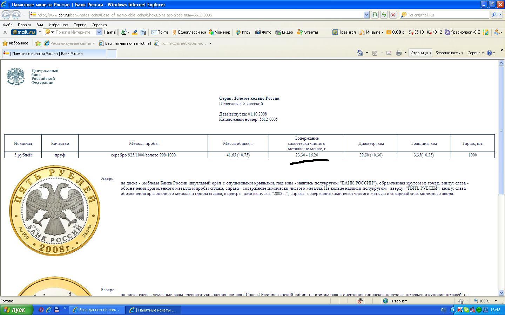Click the colorful maps icon in the toolbar
Image resolution: width=505 pixels, height=315 pixels.
(x=486, y=32)
